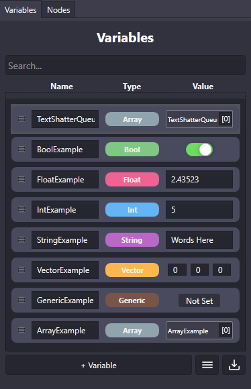Expand the TextShatterQueue array value [0]
251x389 pixels.
225,119
